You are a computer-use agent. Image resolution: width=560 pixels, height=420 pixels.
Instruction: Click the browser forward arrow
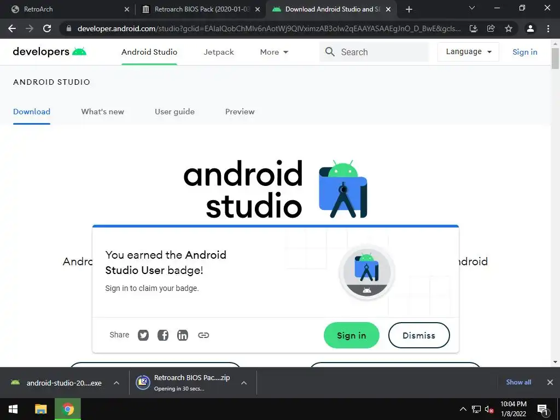30,28
